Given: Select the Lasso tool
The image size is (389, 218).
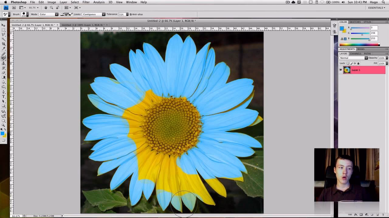Looking at the screenshot, I should point(4,34).
